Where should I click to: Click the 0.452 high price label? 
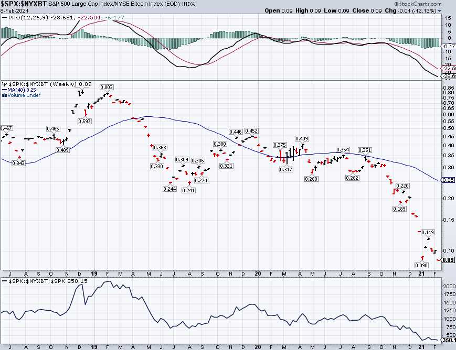(x=251, y=131)
